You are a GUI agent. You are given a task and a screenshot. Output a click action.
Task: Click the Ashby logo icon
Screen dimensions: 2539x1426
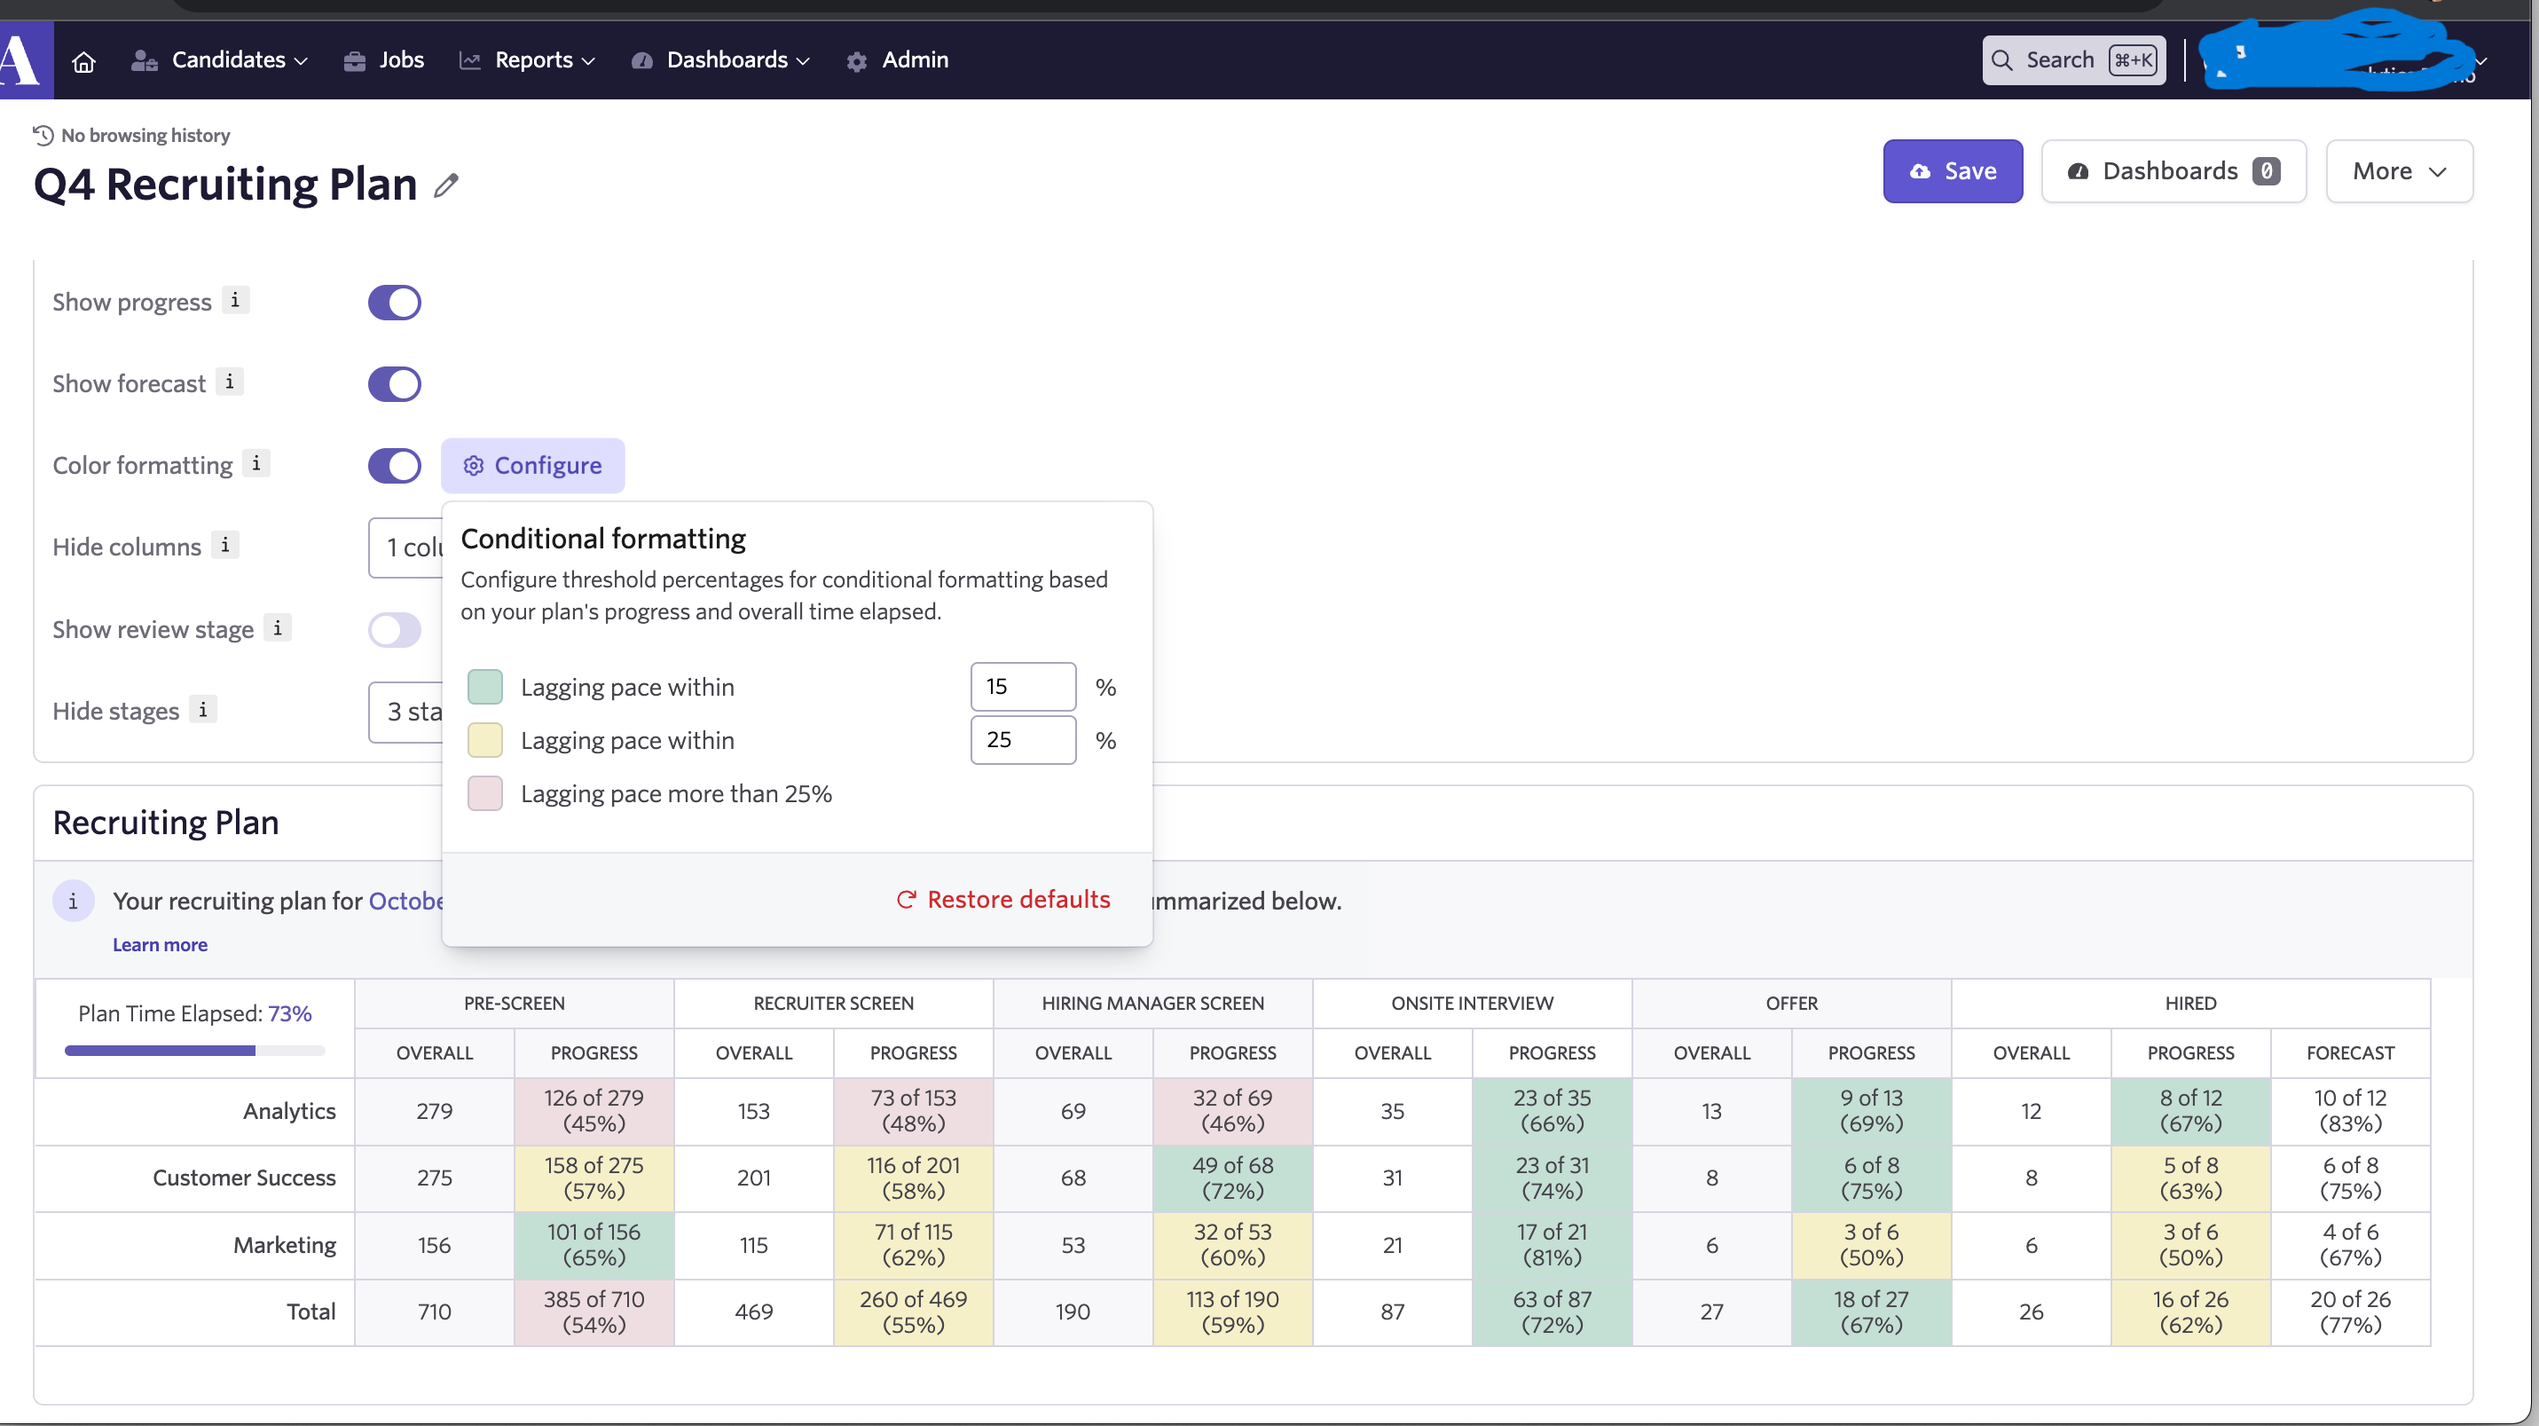coord(21,59)
